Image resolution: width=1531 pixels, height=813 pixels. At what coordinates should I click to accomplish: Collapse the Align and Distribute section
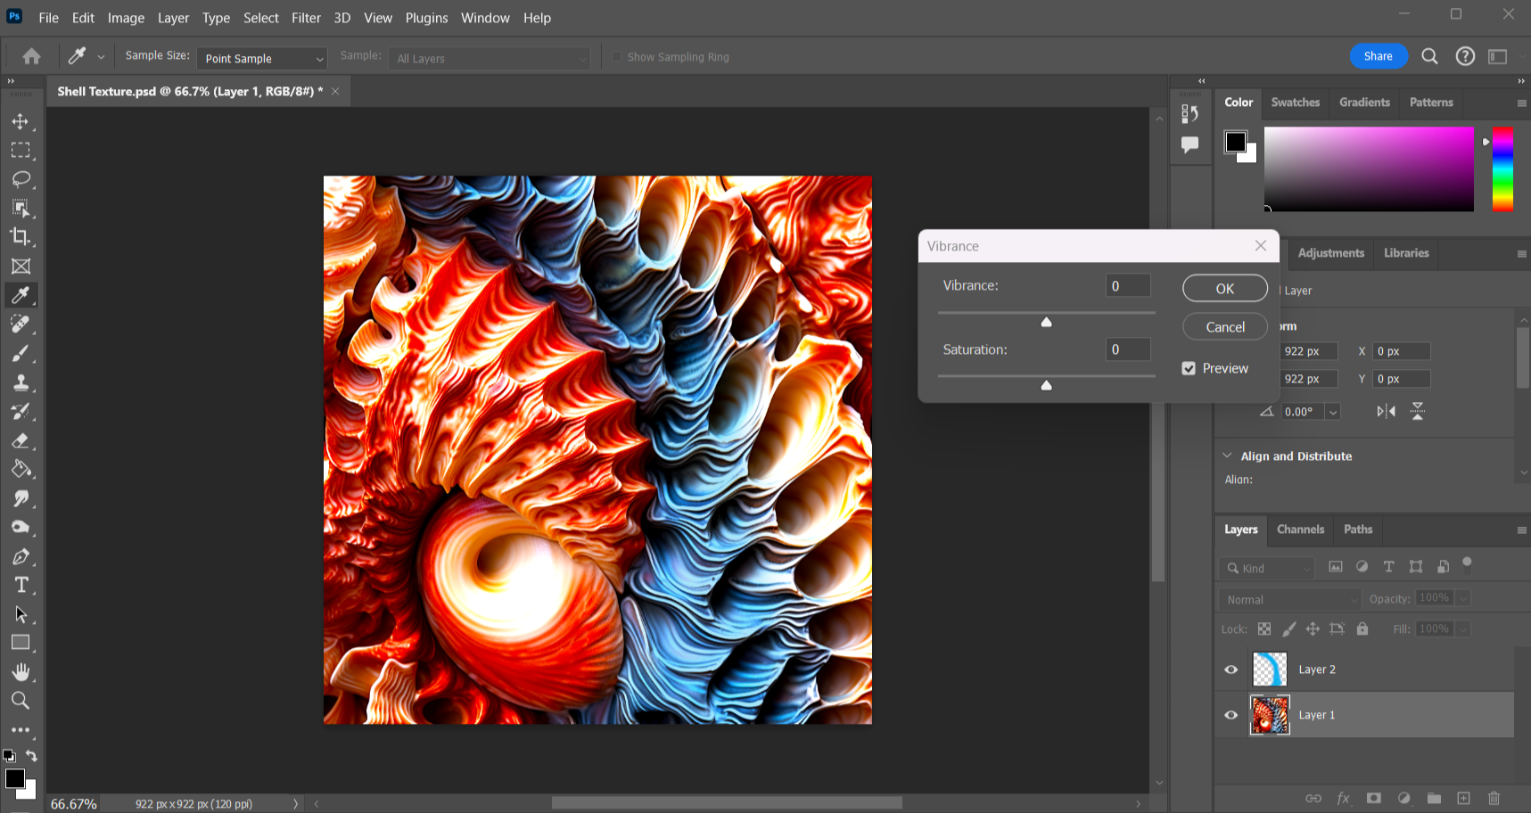[x=1227, y=456]
